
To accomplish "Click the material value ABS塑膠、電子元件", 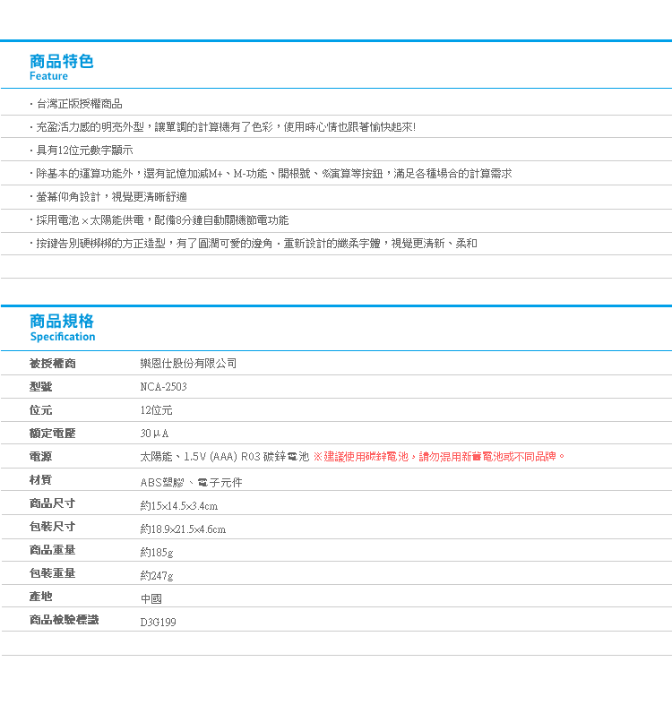I will pos(191,482).
